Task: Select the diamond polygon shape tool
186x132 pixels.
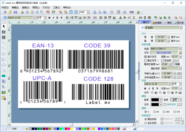Action: (4, 65)
